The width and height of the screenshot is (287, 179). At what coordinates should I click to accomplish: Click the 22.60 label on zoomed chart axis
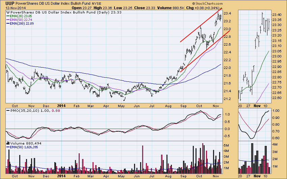tap(277, 98)
